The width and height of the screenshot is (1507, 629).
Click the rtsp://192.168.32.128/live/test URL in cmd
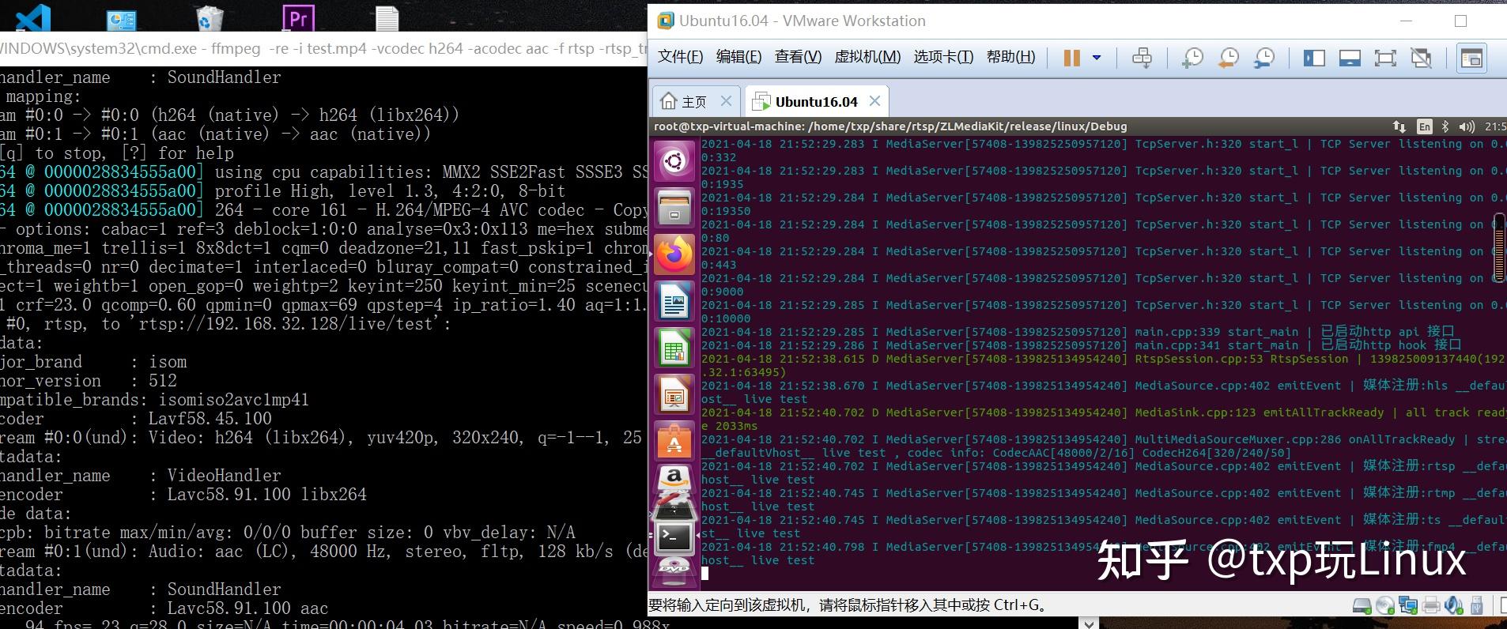(x=290, y=324)
